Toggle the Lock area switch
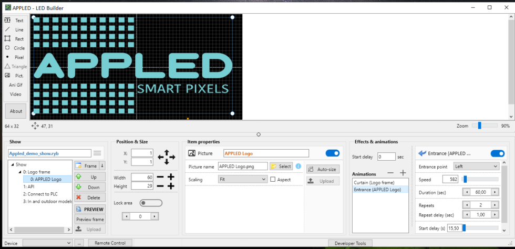 pyautogui.click(x=151, y=203)
